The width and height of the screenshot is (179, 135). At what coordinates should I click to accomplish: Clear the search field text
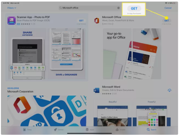118,8
